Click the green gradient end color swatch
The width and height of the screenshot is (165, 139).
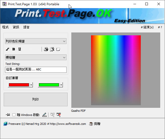click(x=49, y=85)
